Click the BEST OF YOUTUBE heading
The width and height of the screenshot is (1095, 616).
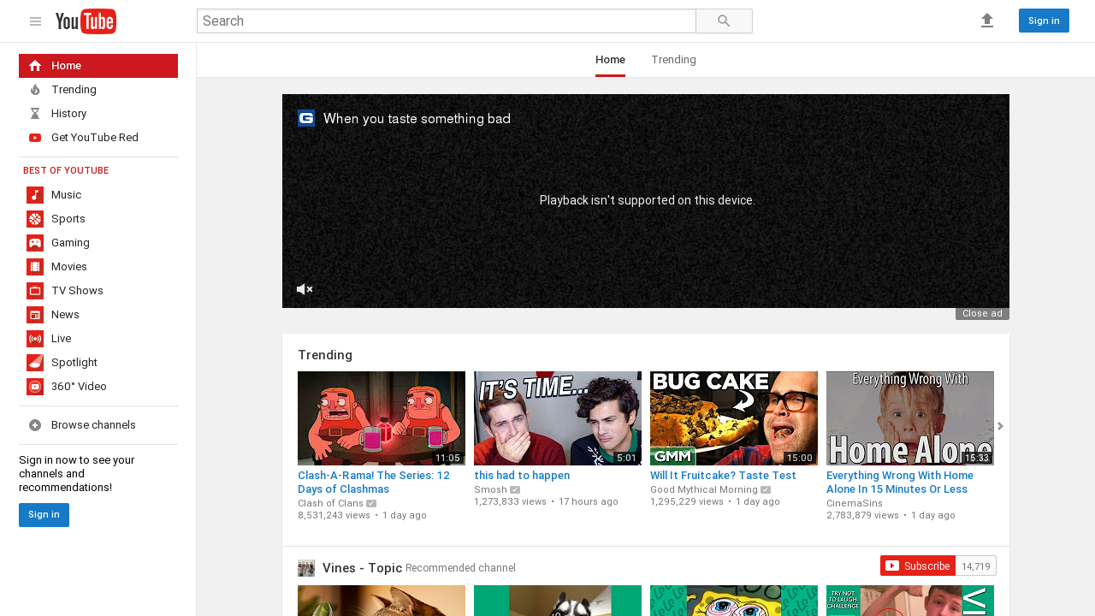click(66, 171)
